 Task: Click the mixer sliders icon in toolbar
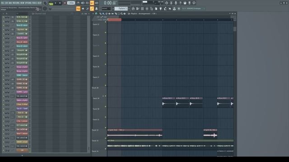pos(147,9)
